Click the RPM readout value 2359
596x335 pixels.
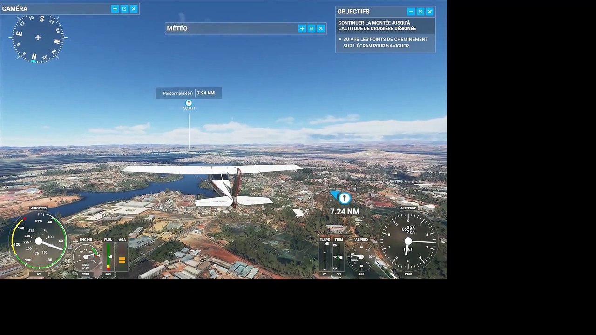tap(86, 275)
